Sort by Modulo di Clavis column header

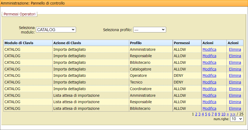(19, 43)
